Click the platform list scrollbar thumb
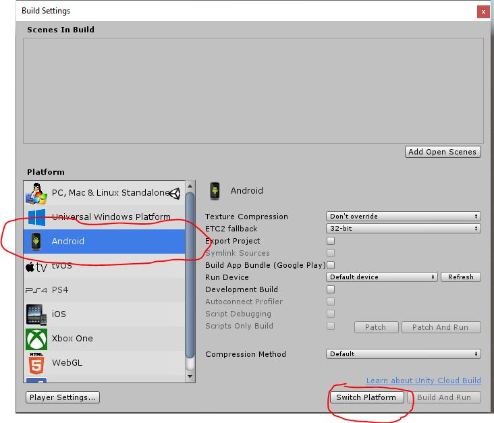This screenshot has height=423, width=494. click(x=190, y=276)
